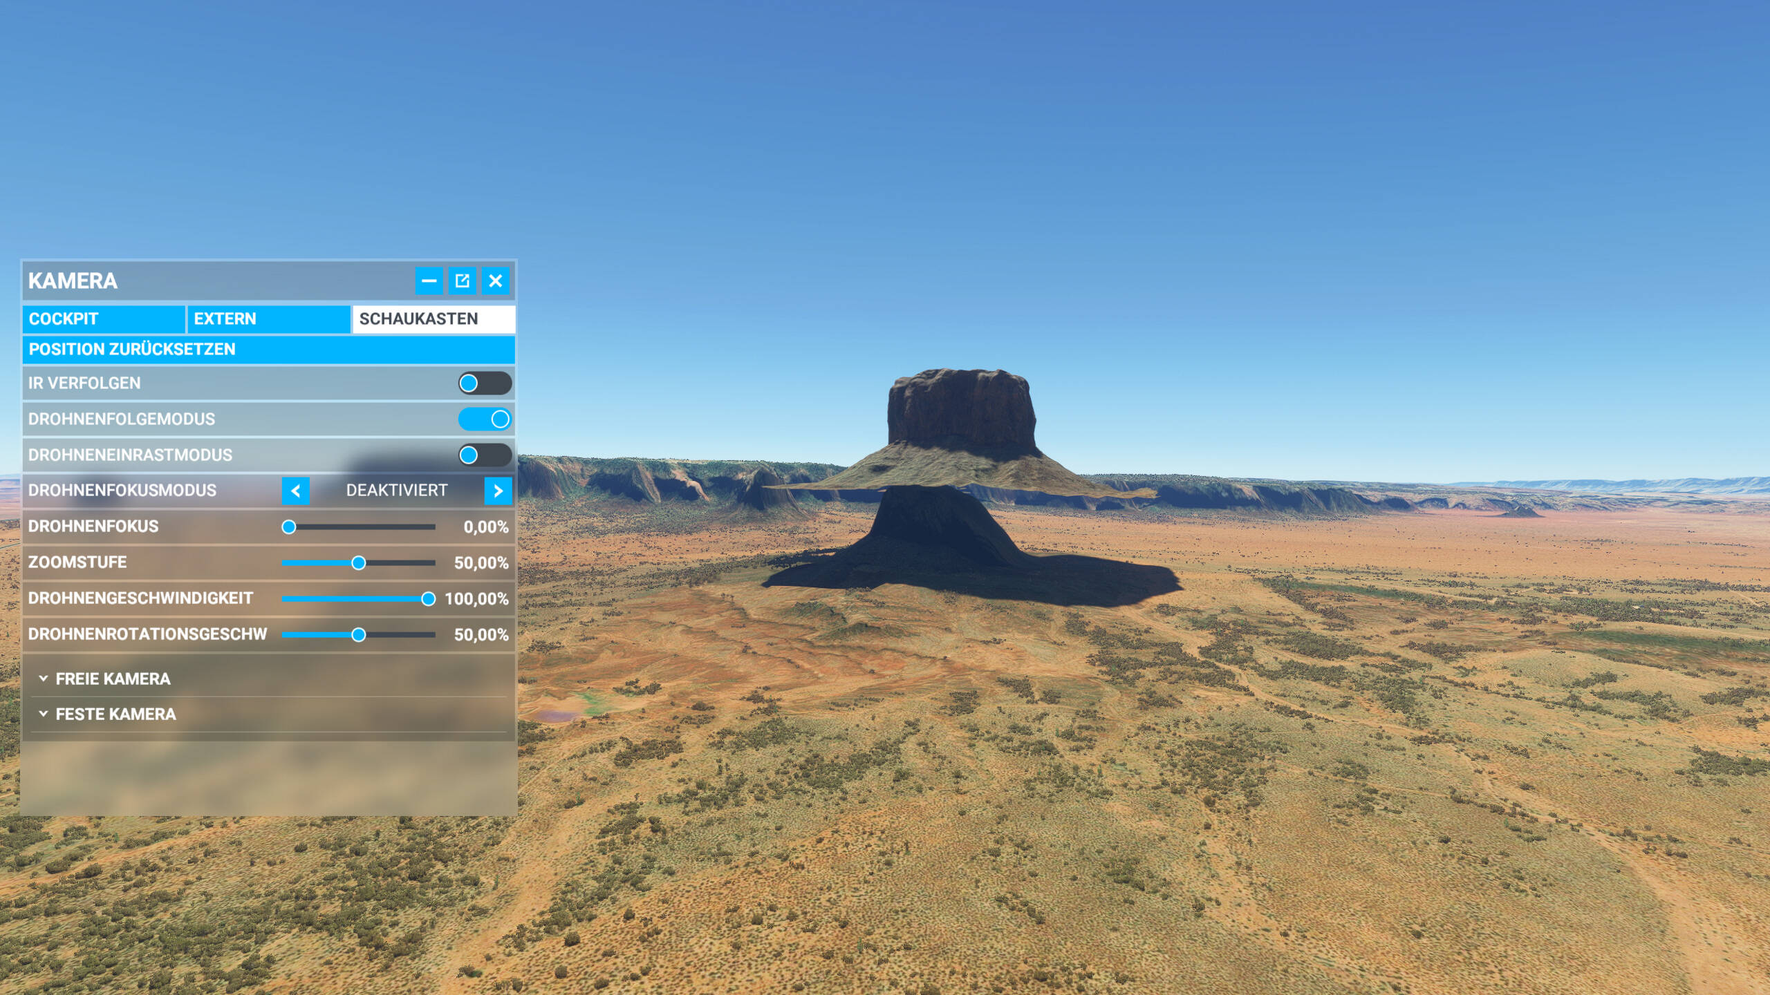Expand the Feste Kamera section
Viewport: 1770px width, 995px height.
116,714
